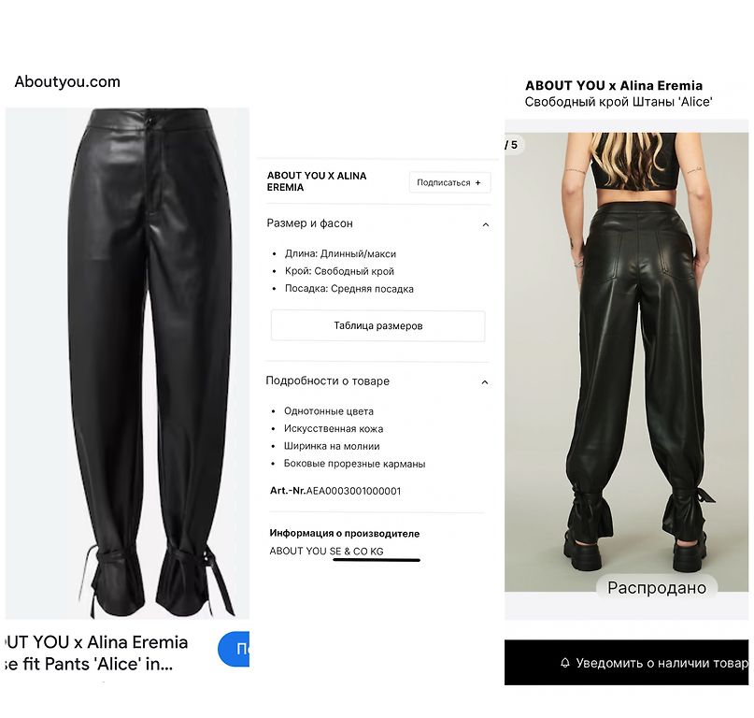Click the bell notification icon

click(x=565, y=663)
